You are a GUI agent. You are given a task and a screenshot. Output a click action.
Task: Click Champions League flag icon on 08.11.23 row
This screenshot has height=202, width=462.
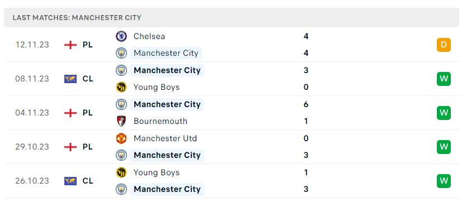click(70, 79)
